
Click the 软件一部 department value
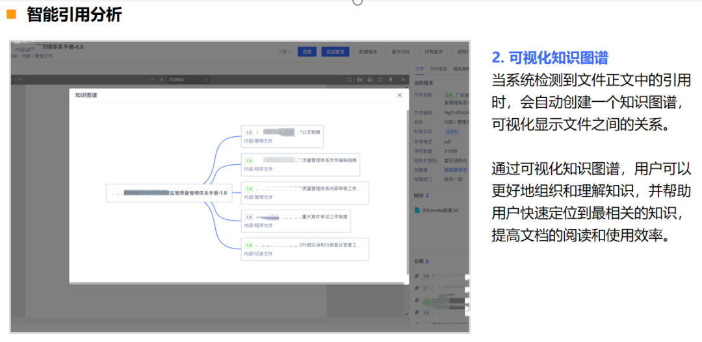(453, 180)
